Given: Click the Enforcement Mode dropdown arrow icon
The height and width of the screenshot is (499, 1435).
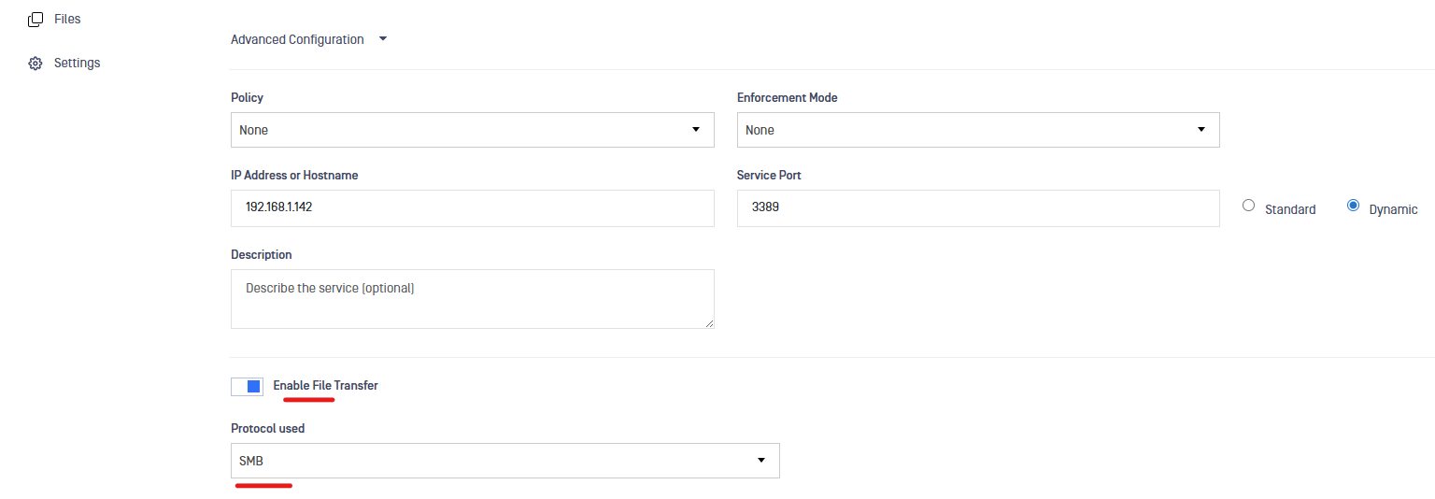Looking at the screenshot, I should point(1201,130).
